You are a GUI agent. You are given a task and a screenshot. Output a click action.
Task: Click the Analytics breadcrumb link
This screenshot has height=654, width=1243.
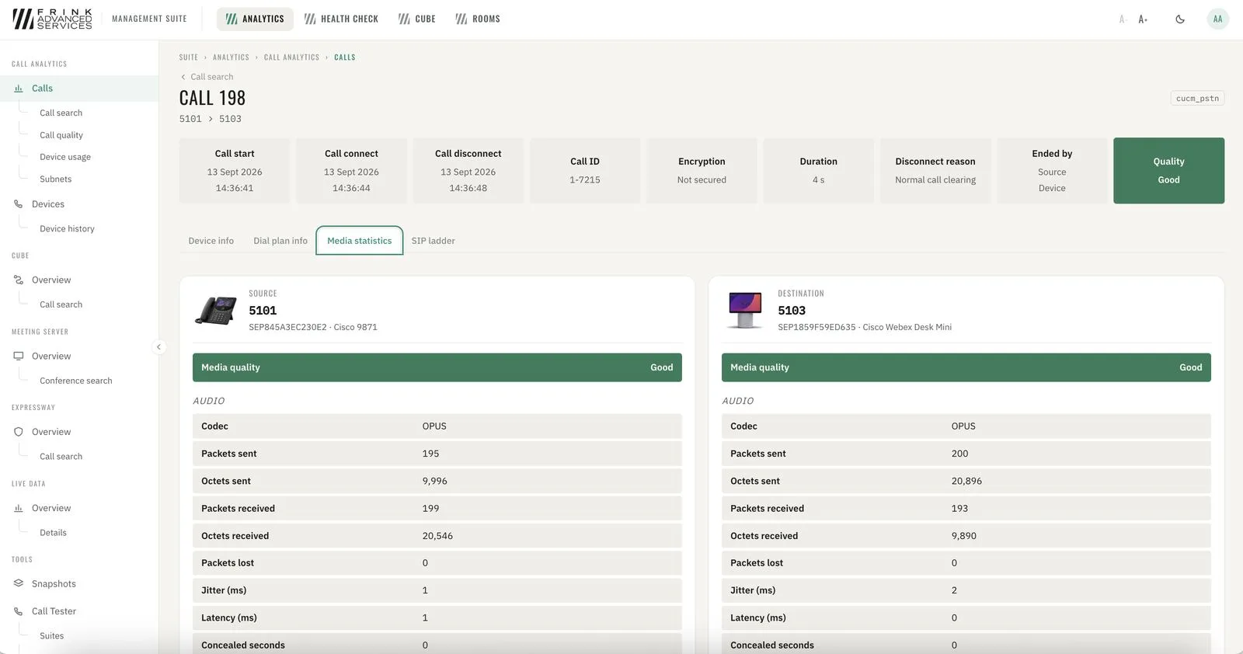(231, 57)
